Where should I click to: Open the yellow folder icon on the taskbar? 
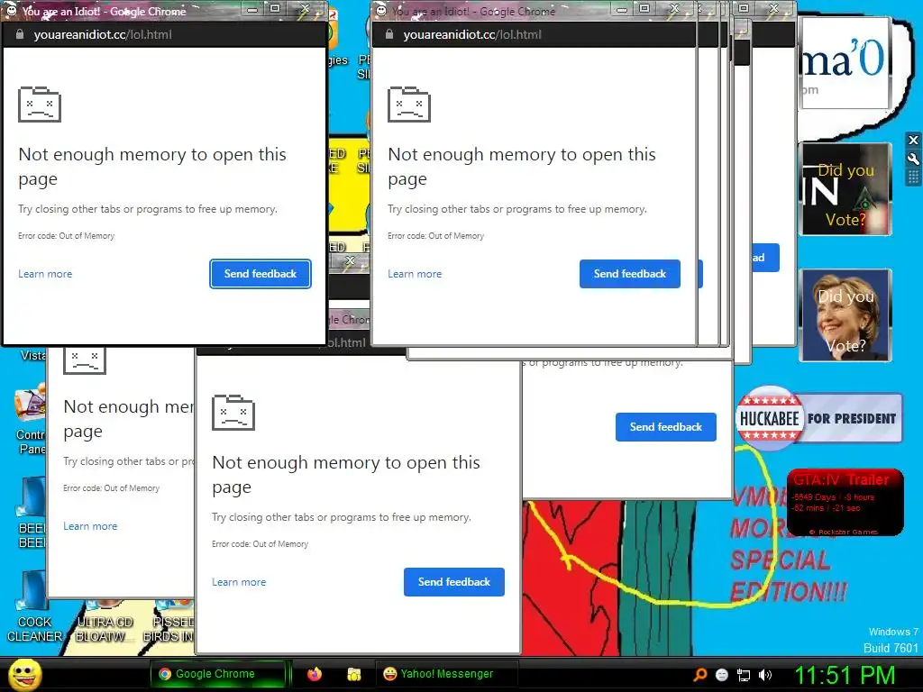(353, 674)
